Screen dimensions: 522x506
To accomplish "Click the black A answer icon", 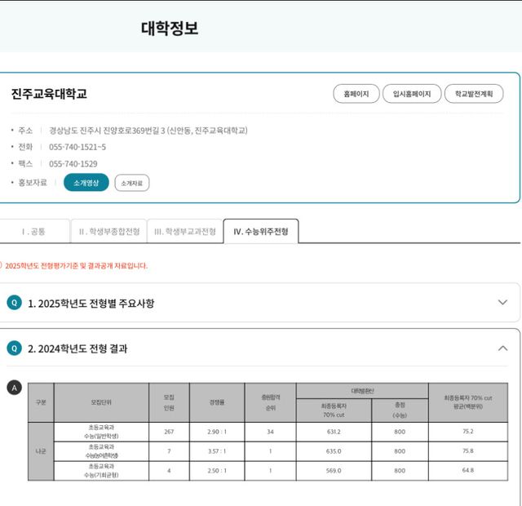I will point(13,388).
